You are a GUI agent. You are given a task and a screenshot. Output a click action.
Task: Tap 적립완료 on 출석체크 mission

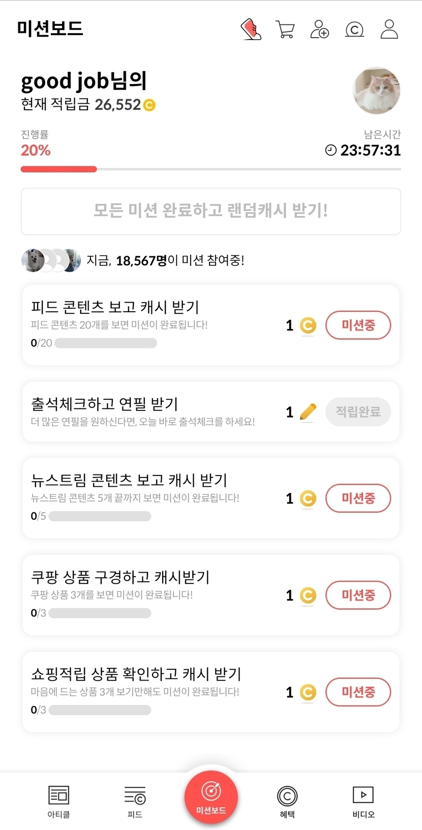point(358,412)
